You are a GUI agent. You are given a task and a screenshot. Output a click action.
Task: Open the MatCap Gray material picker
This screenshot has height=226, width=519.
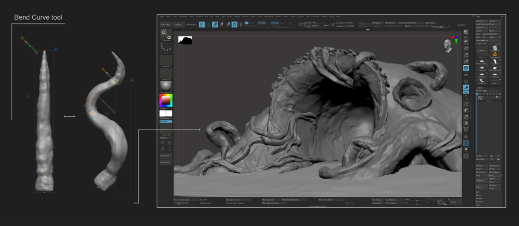(x=166, y=85)
